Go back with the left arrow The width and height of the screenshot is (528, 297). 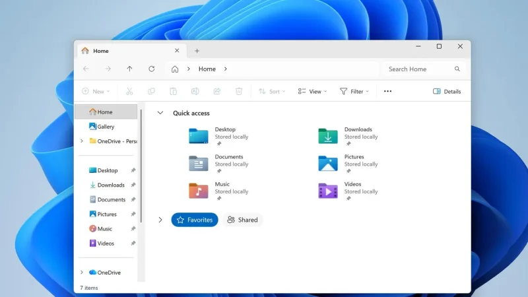point(86,69)
